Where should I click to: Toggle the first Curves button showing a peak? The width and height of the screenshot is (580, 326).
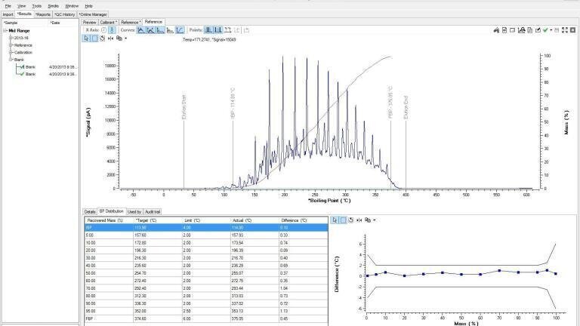141,30
